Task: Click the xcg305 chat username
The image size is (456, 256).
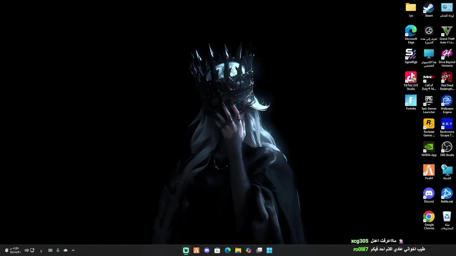Action: (360, 241)
